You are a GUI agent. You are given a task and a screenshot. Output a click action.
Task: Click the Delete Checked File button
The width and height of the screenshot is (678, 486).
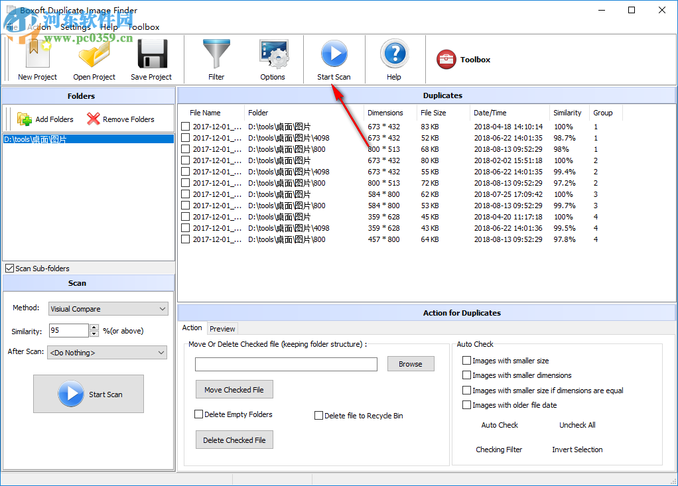pos(234,440)
